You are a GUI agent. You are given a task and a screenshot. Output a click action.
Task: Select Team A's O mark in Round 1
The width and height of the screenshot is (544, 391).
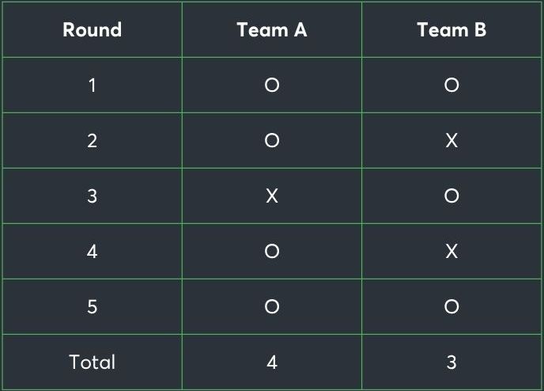(x=272, y=85)
